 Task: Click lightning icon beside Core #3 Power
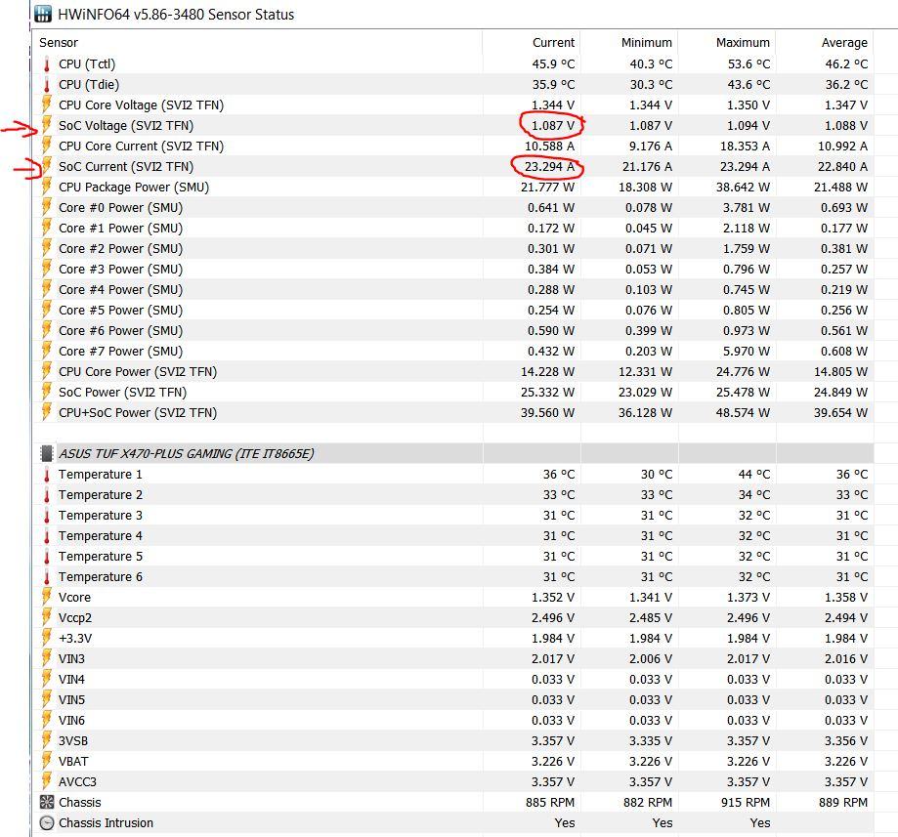(x=47, y=270)
